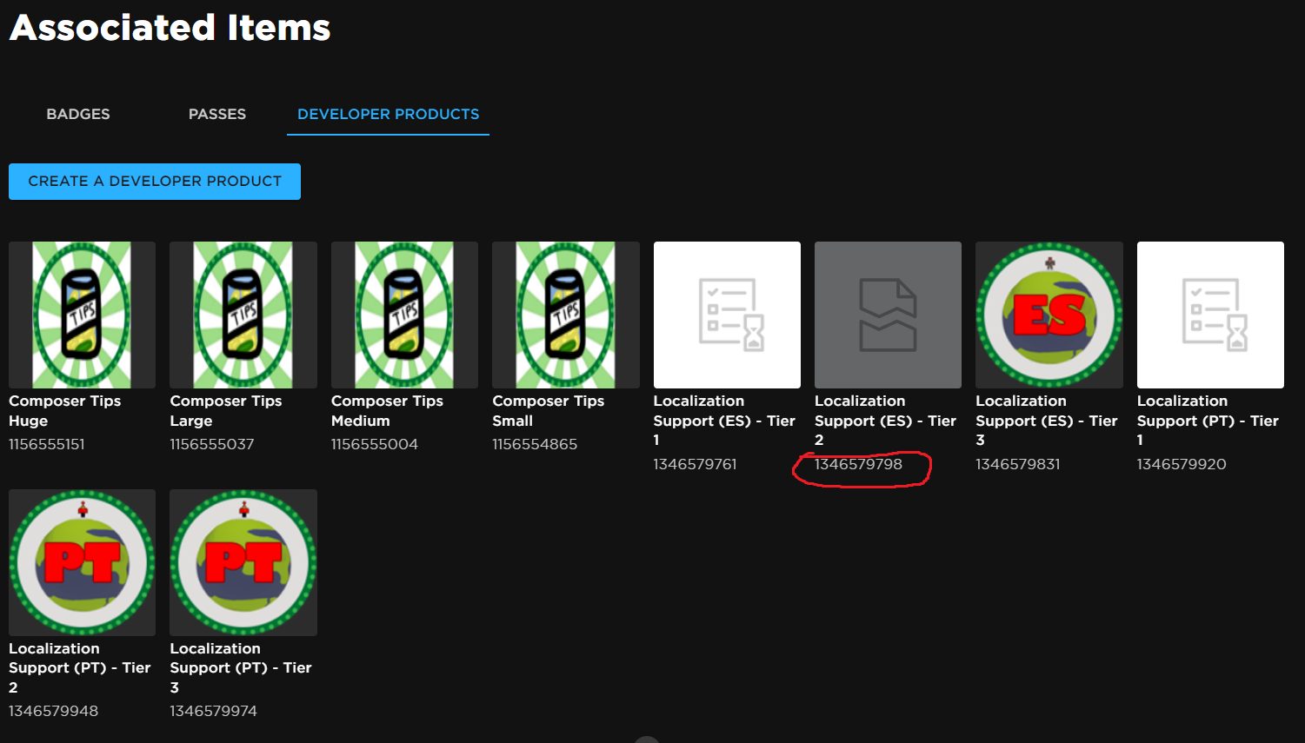Switch to the BADGES tab
This screenshot has width=1305, height=743.
point(77,114)
